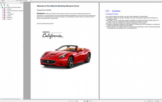The width and height of the screenshot is (162, 102).
Task: Click the blue-badged bookmark icon in the Bookmarks toolbar
Action: click(8, 5)
